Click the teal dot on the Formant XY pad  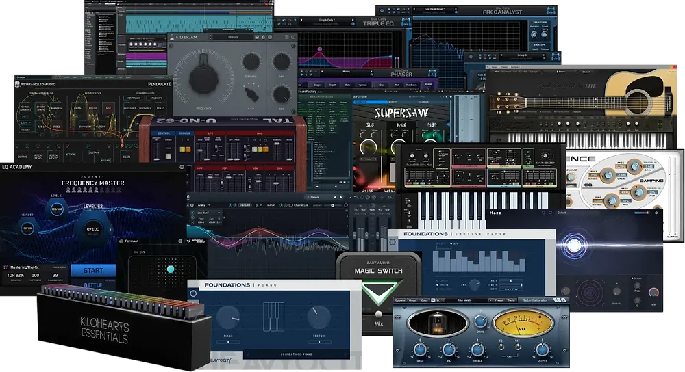coord(171,269)
